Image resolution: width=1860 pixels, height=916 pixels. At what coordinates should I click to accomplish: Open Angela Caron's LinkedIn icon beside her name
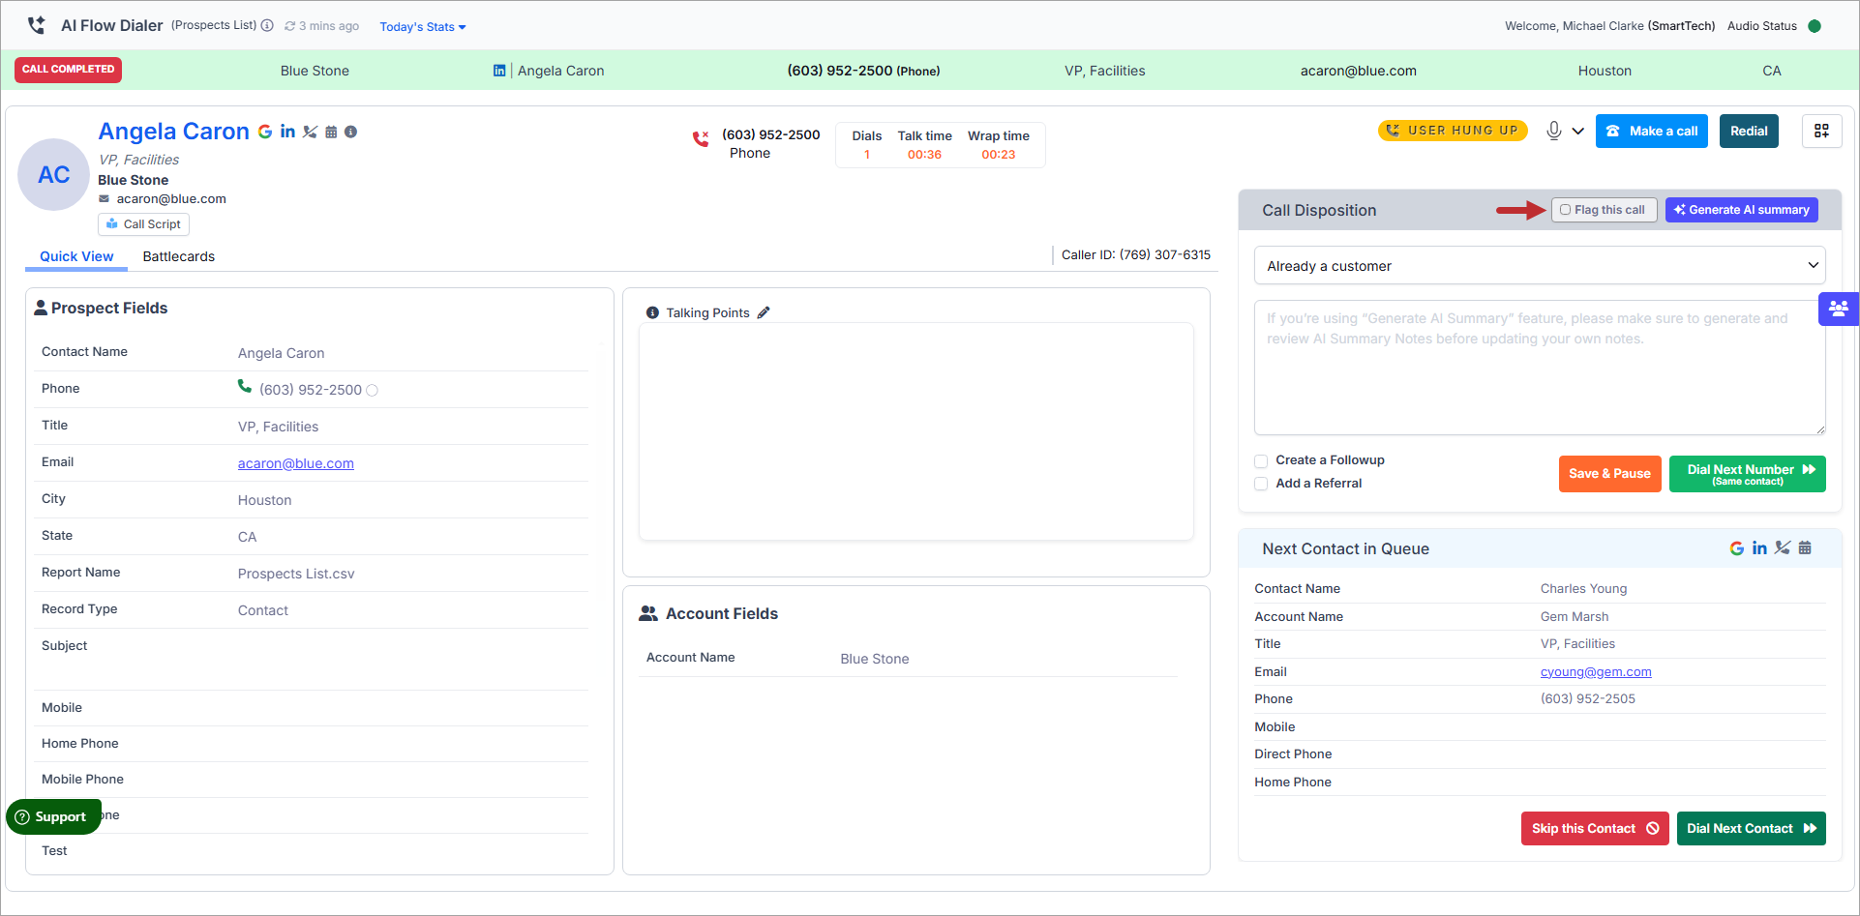pyautogui.click(x=287, y=132)
